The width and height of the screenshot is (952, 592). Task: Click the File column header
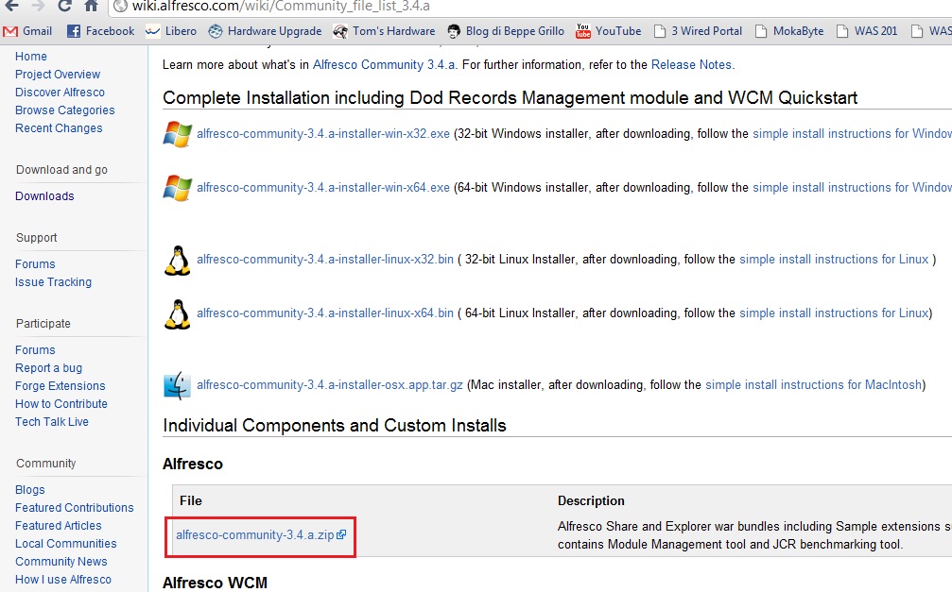pyautogui.click(x=191, y=500)
